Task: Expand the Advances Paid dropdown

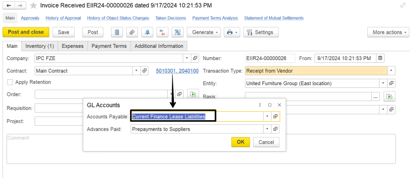Action: (267, 129)
